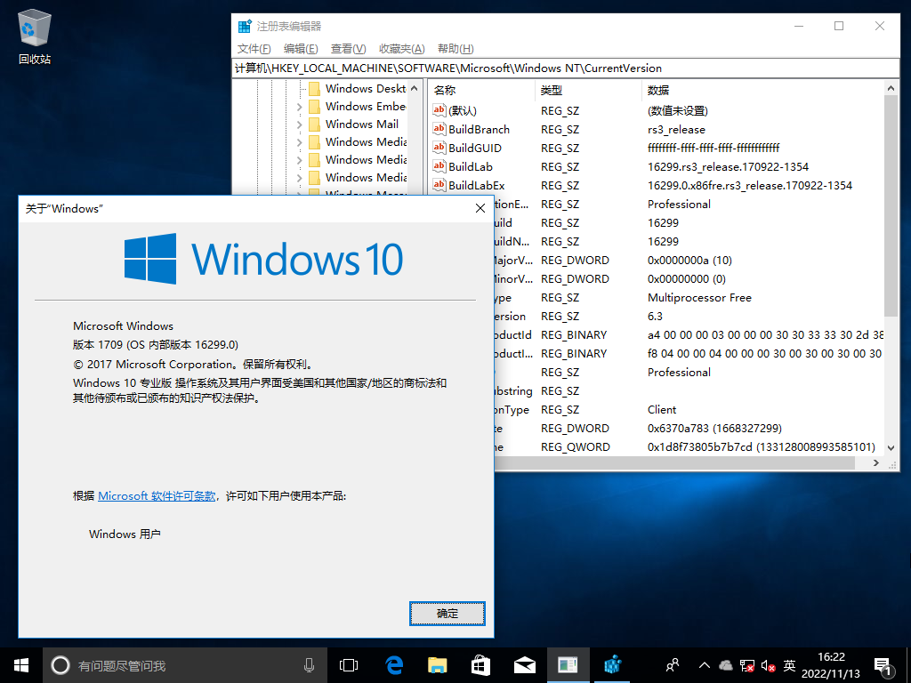
Task: Open the taskbar clock showing 16:22
Action: 831,665
